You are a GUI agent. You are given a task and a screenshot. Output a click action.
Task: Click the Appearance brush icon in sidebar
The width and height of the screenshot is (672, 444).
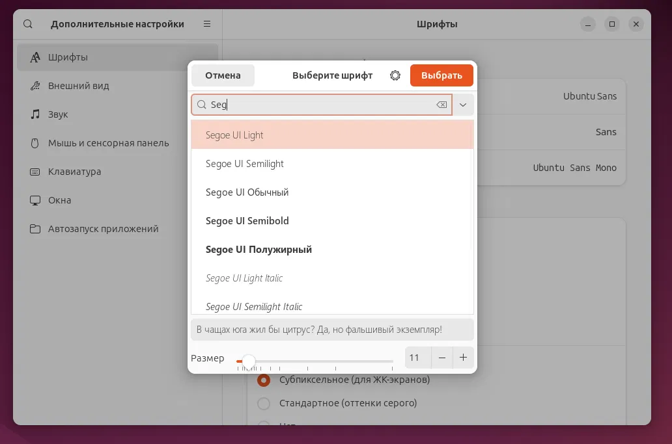(x=35, y=86)
